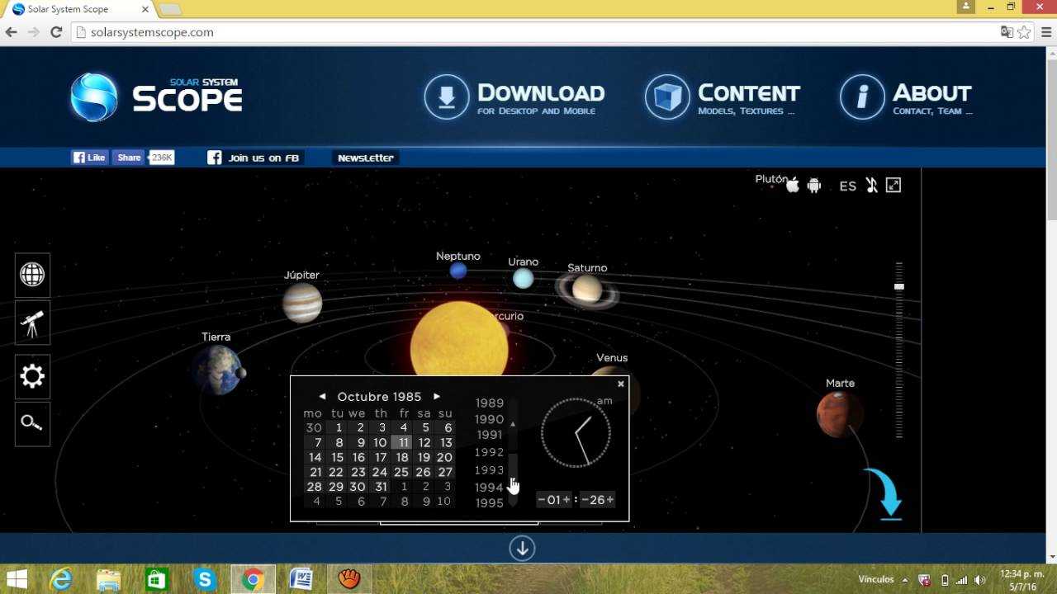The height and width of the screenshot is (594, 1057).
Task: Bookmark page with star icon
Action: 1024,32
